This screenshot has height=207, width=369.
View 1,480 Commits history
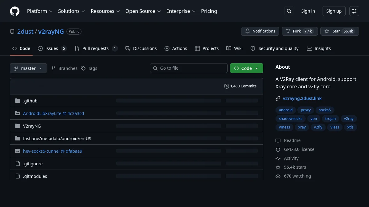[x=240, y=86]
